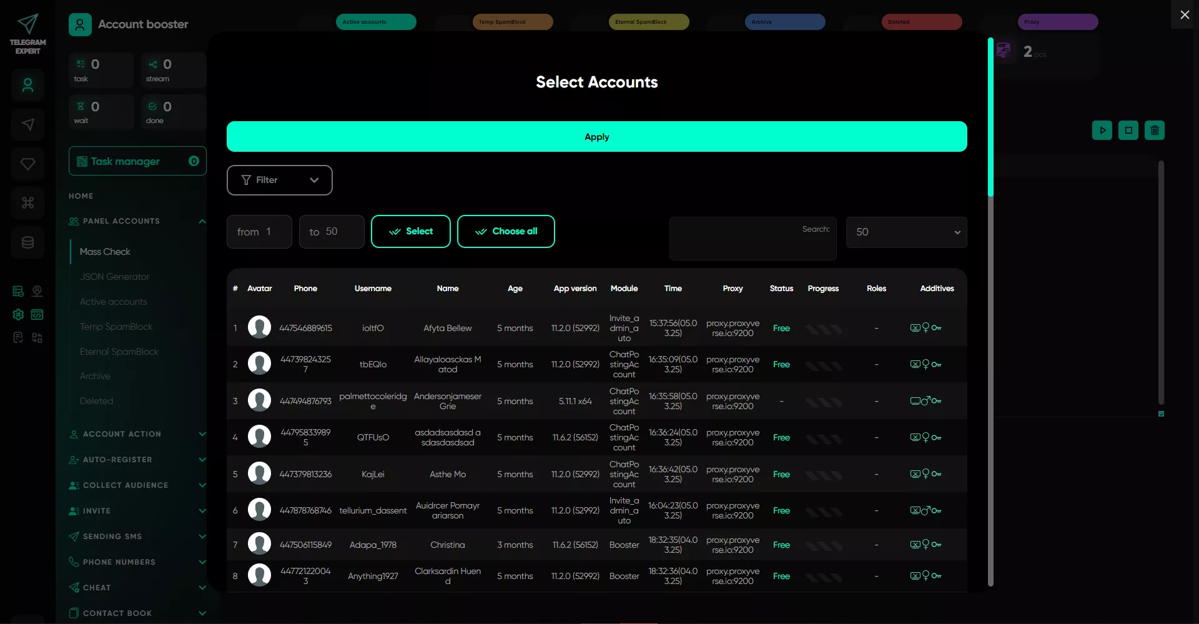This screenshot has width=1199, height=624.
Task: Open the Filter dropdown
Action: (279, 180)
